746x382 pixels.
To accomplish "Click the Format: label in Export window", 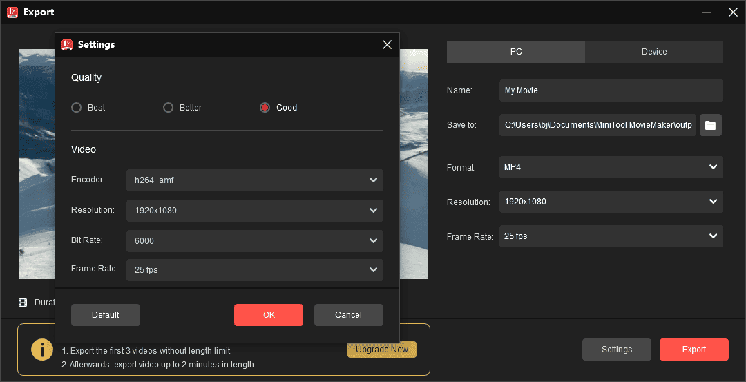I will point(461,168).
